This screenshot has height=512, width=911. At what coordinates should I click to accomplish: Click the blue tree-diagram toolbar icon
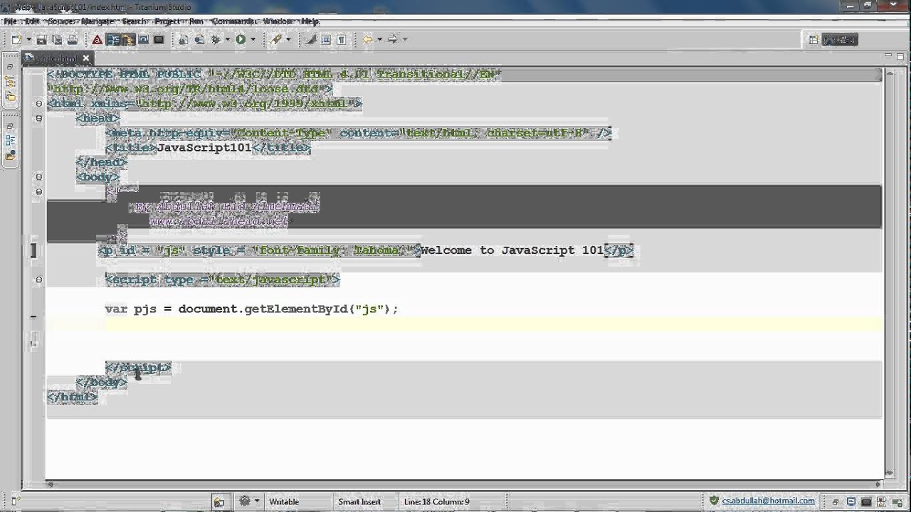click(112, 40)
